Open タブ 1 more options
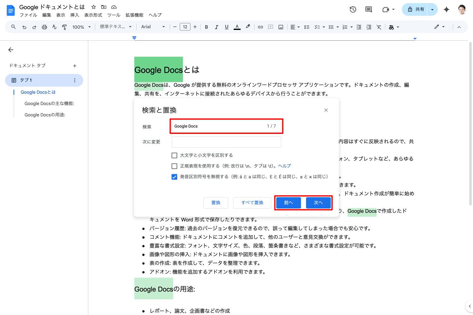Image resolution: width=473 pixels, height=315 pixels. [x=75, y=80]
